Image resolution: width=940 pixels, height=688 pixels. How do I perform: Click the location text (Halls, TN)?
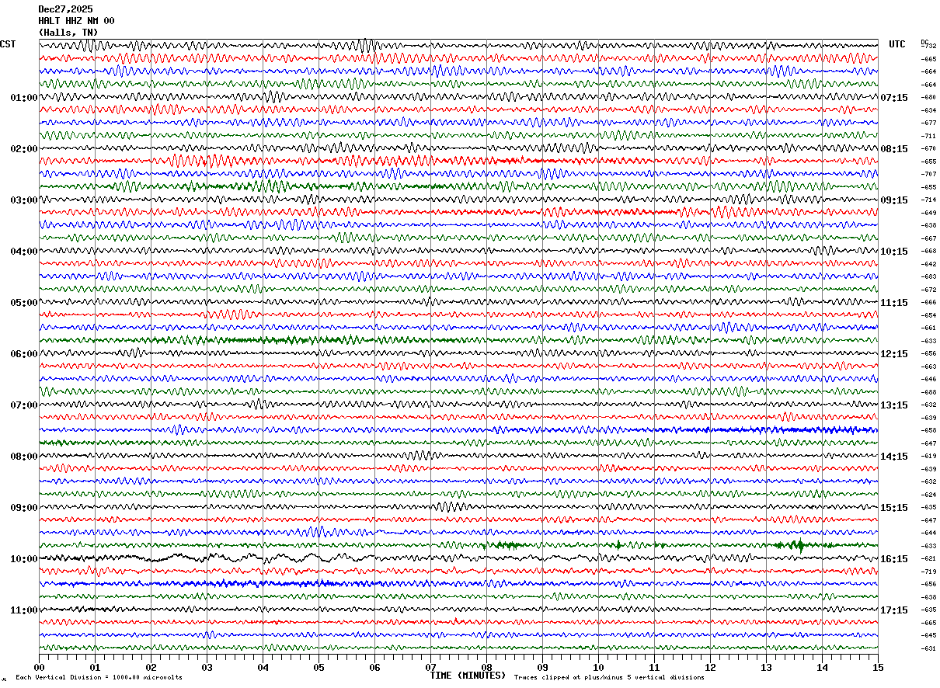click(x=68, y=33)
